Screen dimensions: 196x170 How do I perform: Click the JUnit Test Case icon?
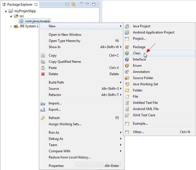127,115
